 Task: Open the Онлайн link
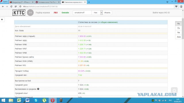coord(65,13)
